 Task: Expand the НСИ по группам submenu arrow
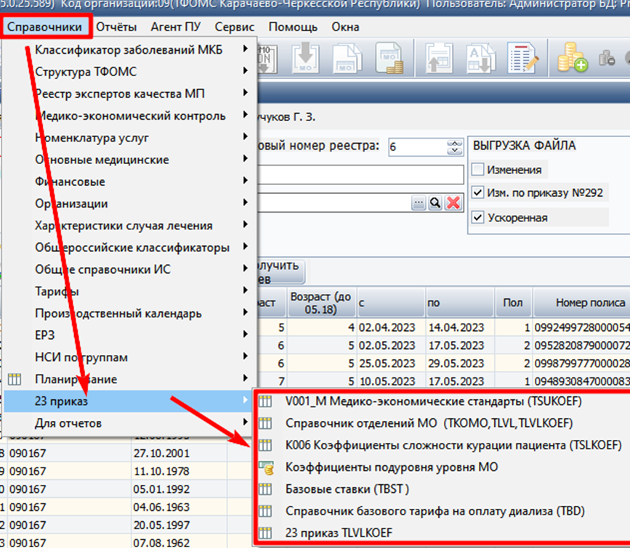click(x=246, y=356)
